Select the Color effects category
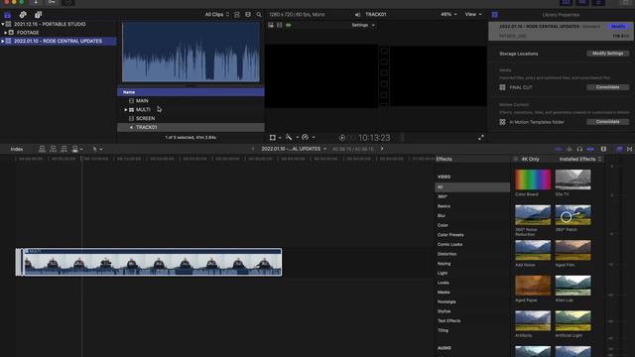The height and width of the screenshot is (357, 635). pos(443,225)
